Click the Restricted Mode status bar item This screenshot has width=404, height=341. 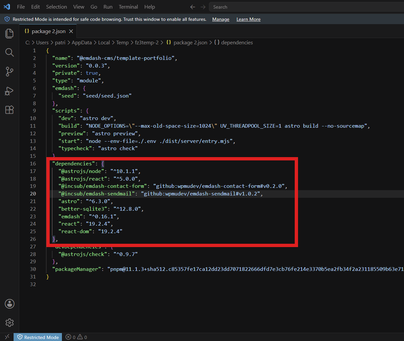[38, 337]
